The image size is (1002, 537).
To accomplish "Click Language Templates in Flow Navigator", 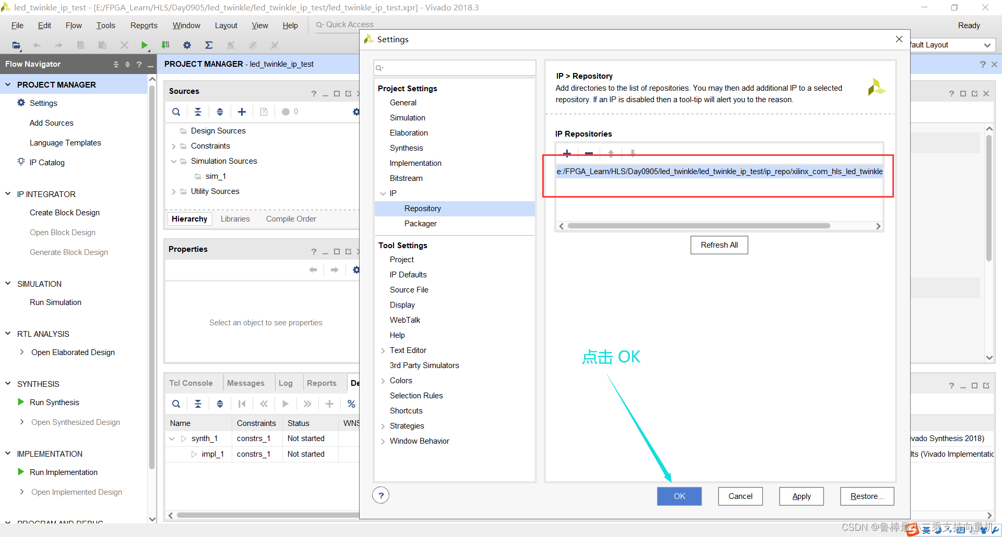I will [x=65, y=143].
